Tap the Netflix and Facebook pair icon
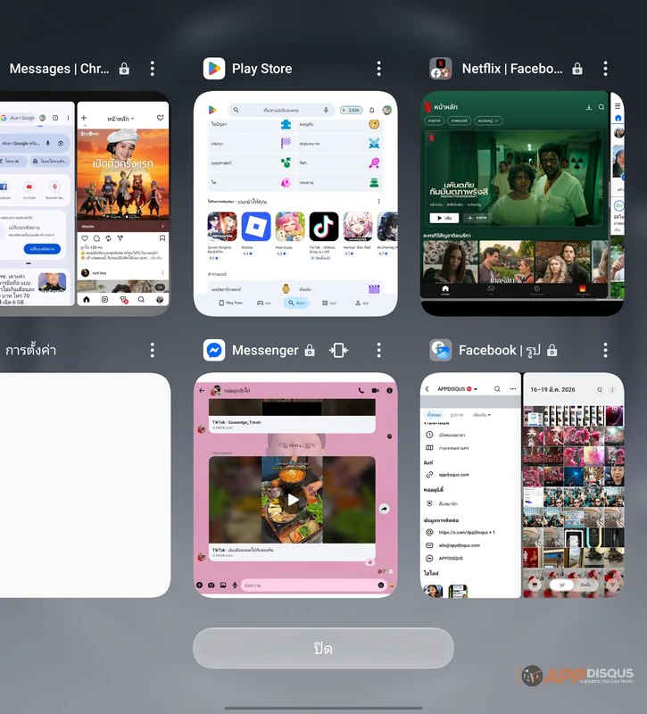 441,69
